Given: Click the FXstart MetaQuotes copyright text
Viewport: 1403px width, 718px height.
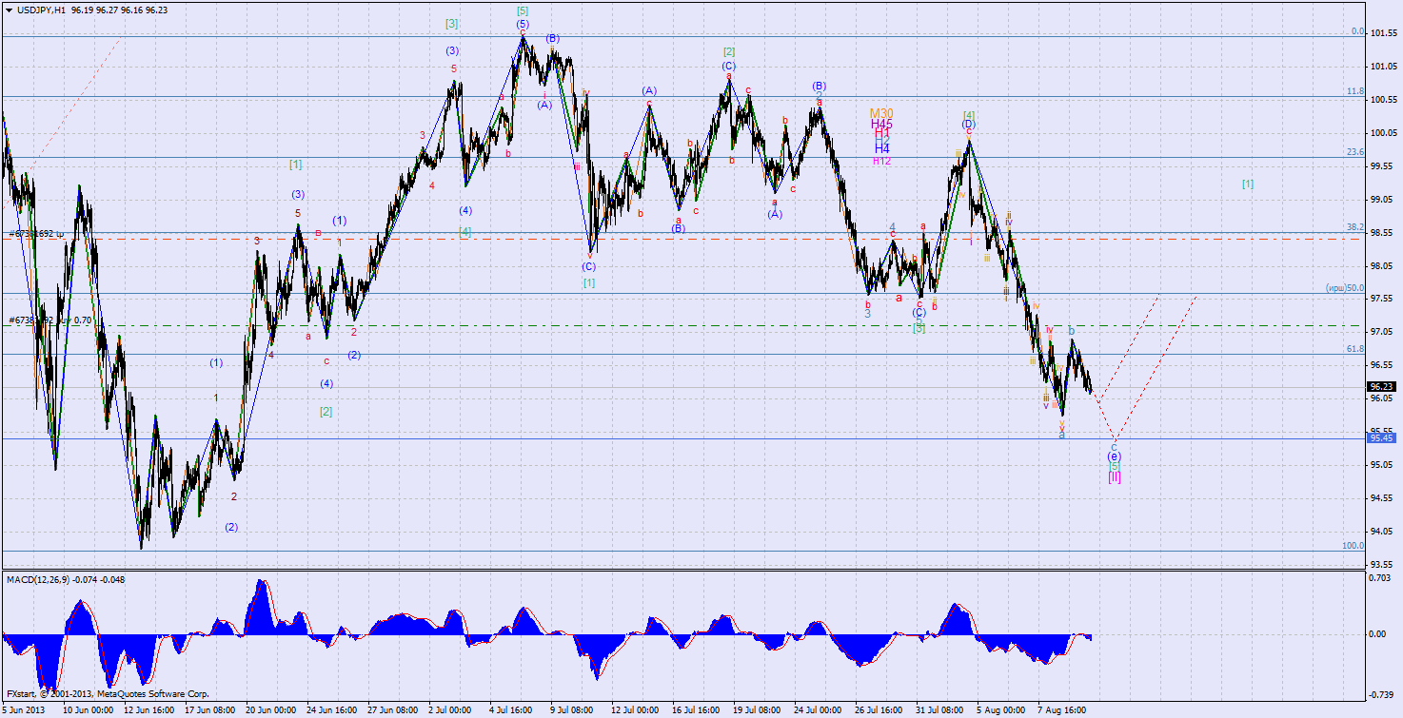Looking at the screenshot, I should (x=108, y=694).
